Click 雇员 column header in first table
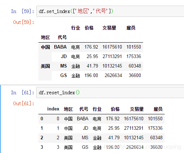Image resolution: width=184 pixels, height=153 pixels. pyautogui.click(x=131, y=28)
